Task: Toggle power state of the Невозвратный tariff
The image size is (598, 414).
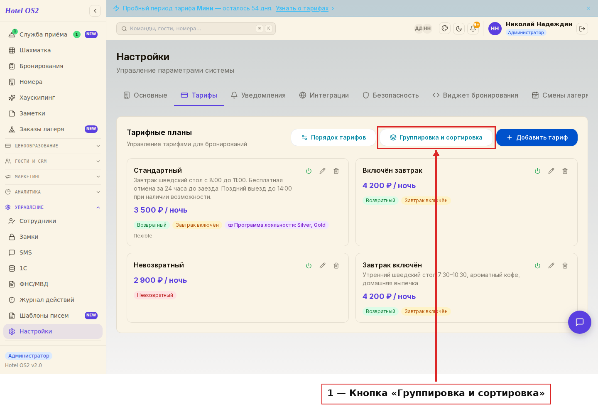Action: (x=309, y=266)
